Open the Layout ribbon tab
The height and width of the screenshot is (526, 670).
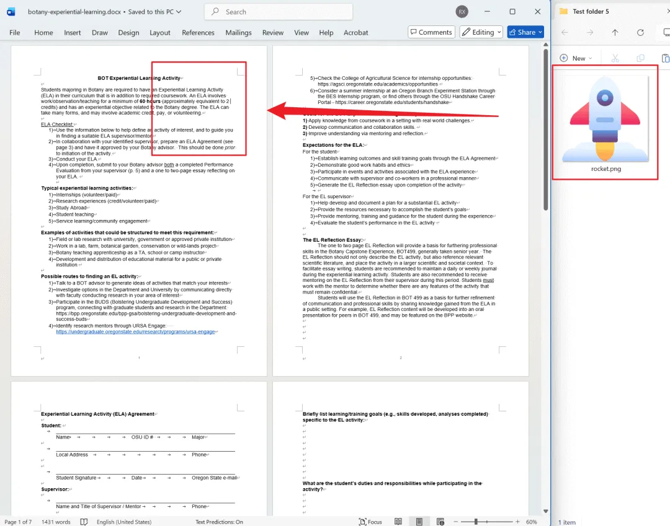(x=160, y=32)
